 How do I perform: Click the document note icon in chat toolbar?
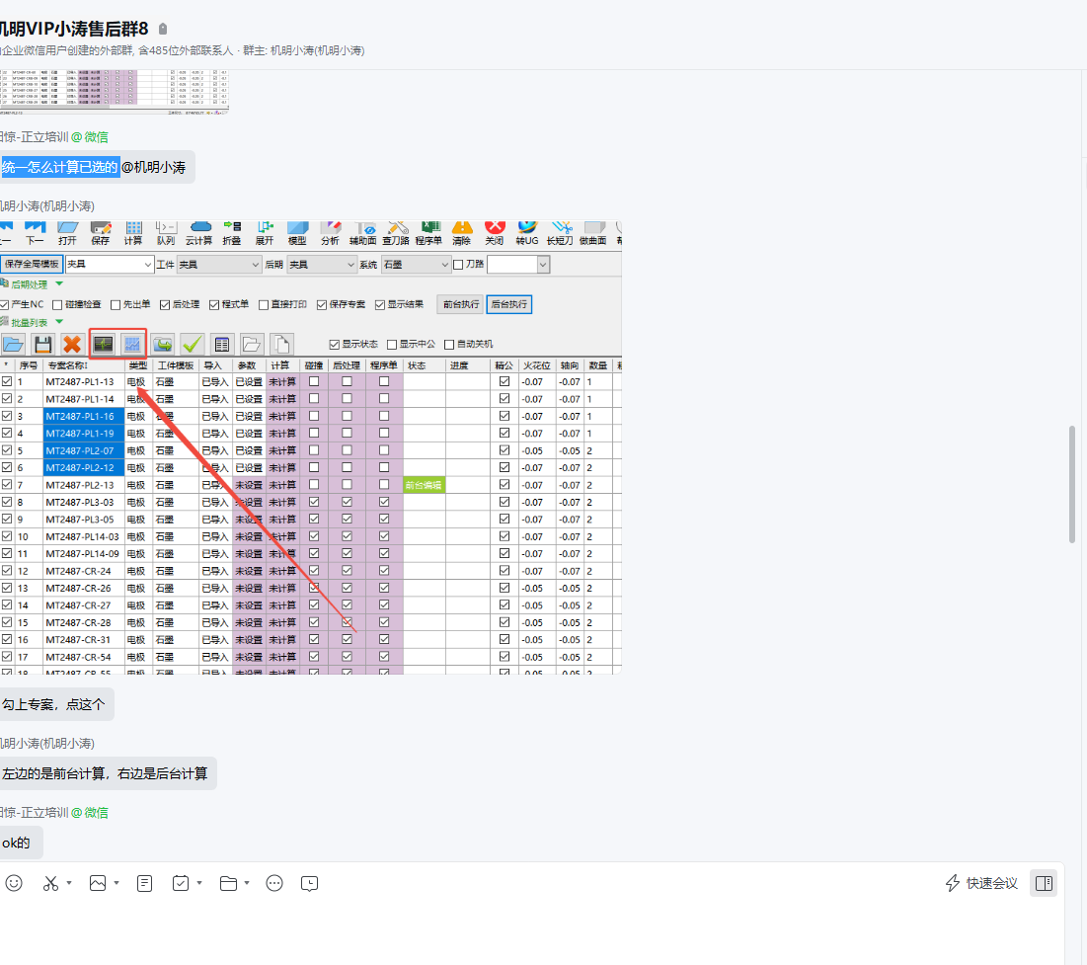(x=145, y=883)
